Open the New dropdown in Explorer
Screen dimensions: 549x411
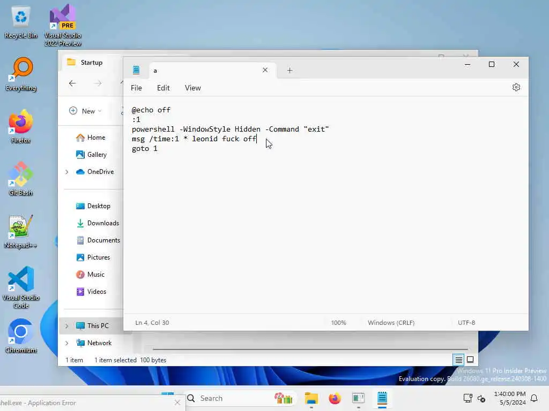[85, 111]
